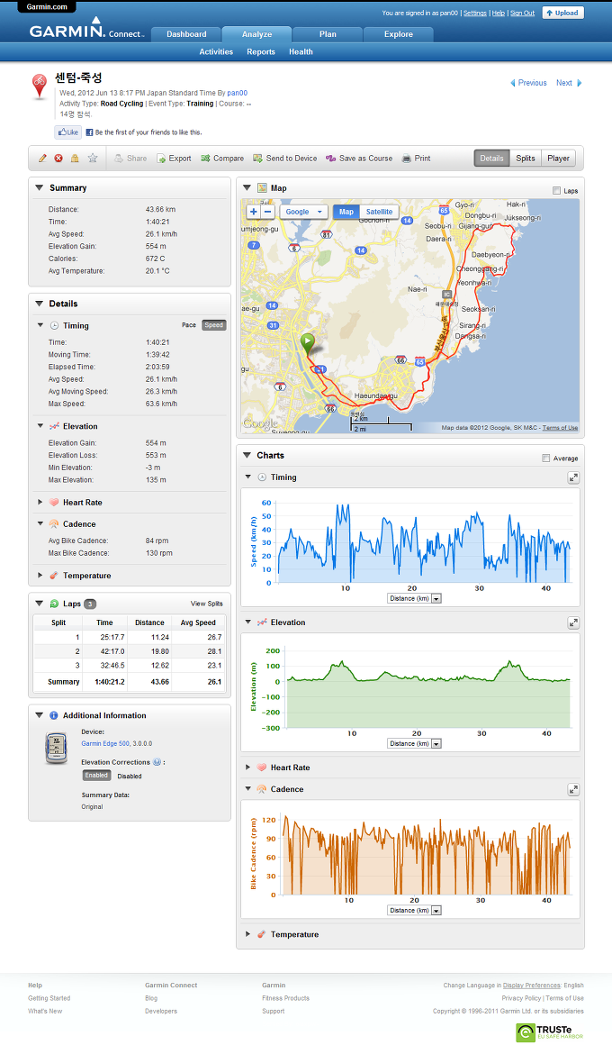
Task: Click the Facebook Like button
Action: (x=67, y=132)
